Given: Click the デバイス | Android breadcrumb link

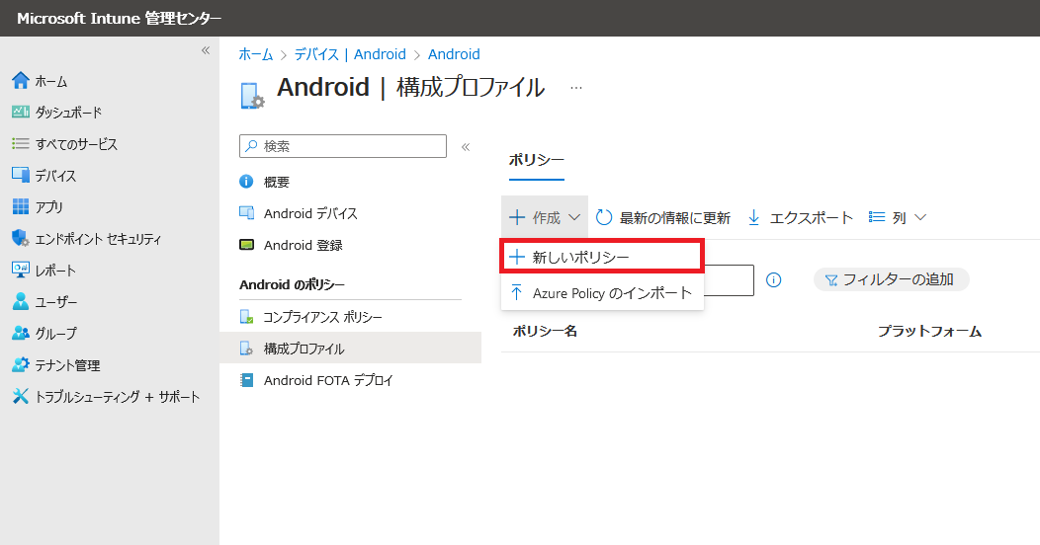Looking at the screenshot, I should [350, 54].
